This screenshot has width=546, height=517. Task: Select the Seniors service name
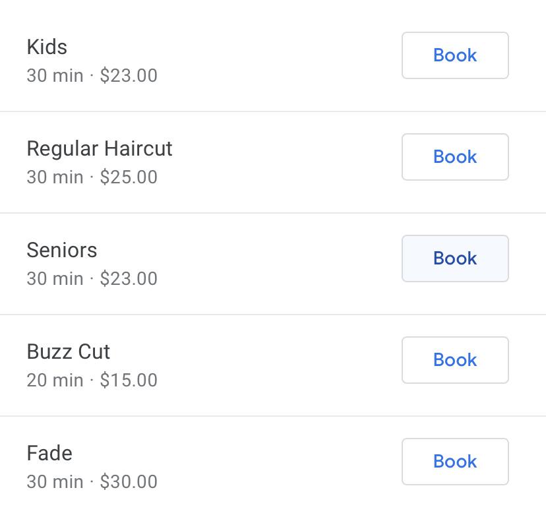pos(62,250)
